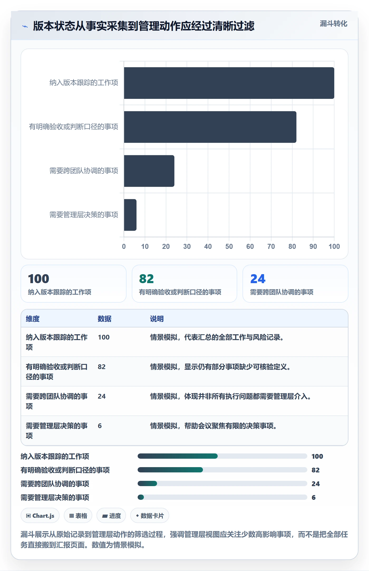The height and width of the screenshot is (571, 369).
Task: Open the stat card showing 82
Action: click(x=184, y=284)
